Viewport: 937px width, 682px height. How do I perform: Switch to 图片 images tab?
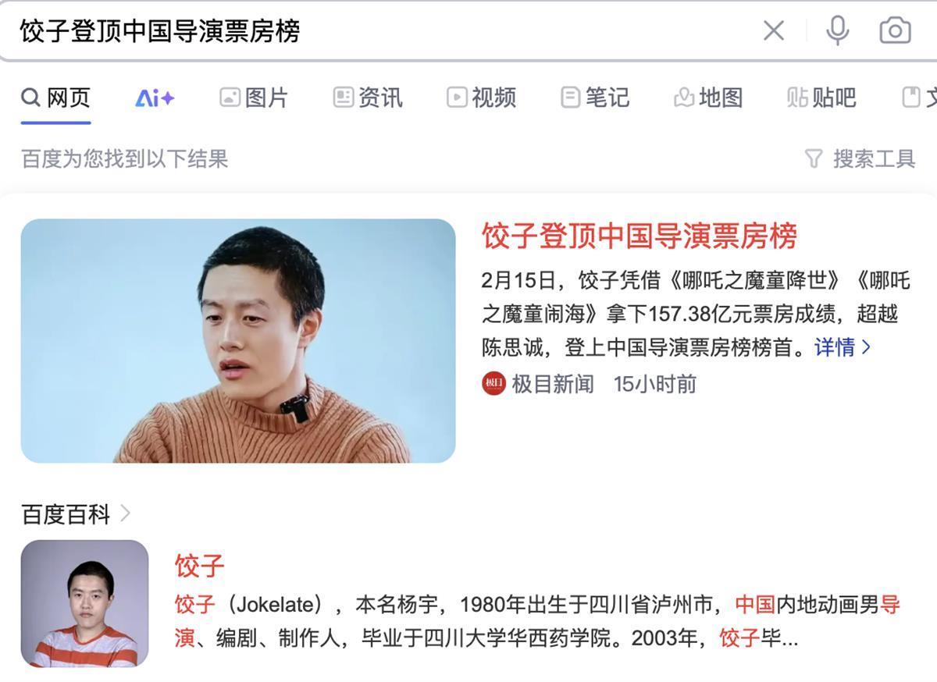coord(254,98)
